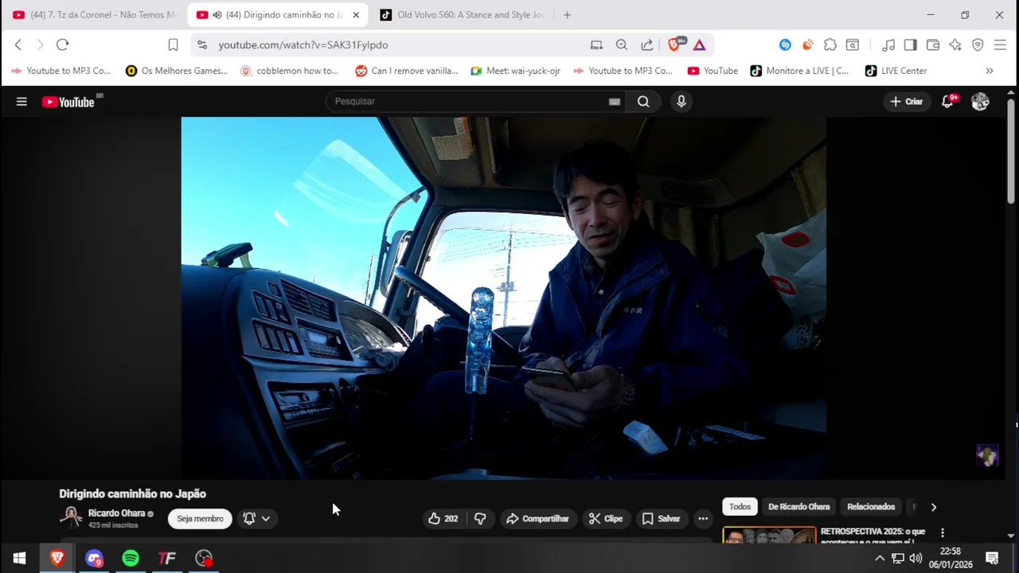The width and height of the screenshot is (1019, 573).
Task: Open Brave Wallet icon
Action: click(x=933, y=45)
